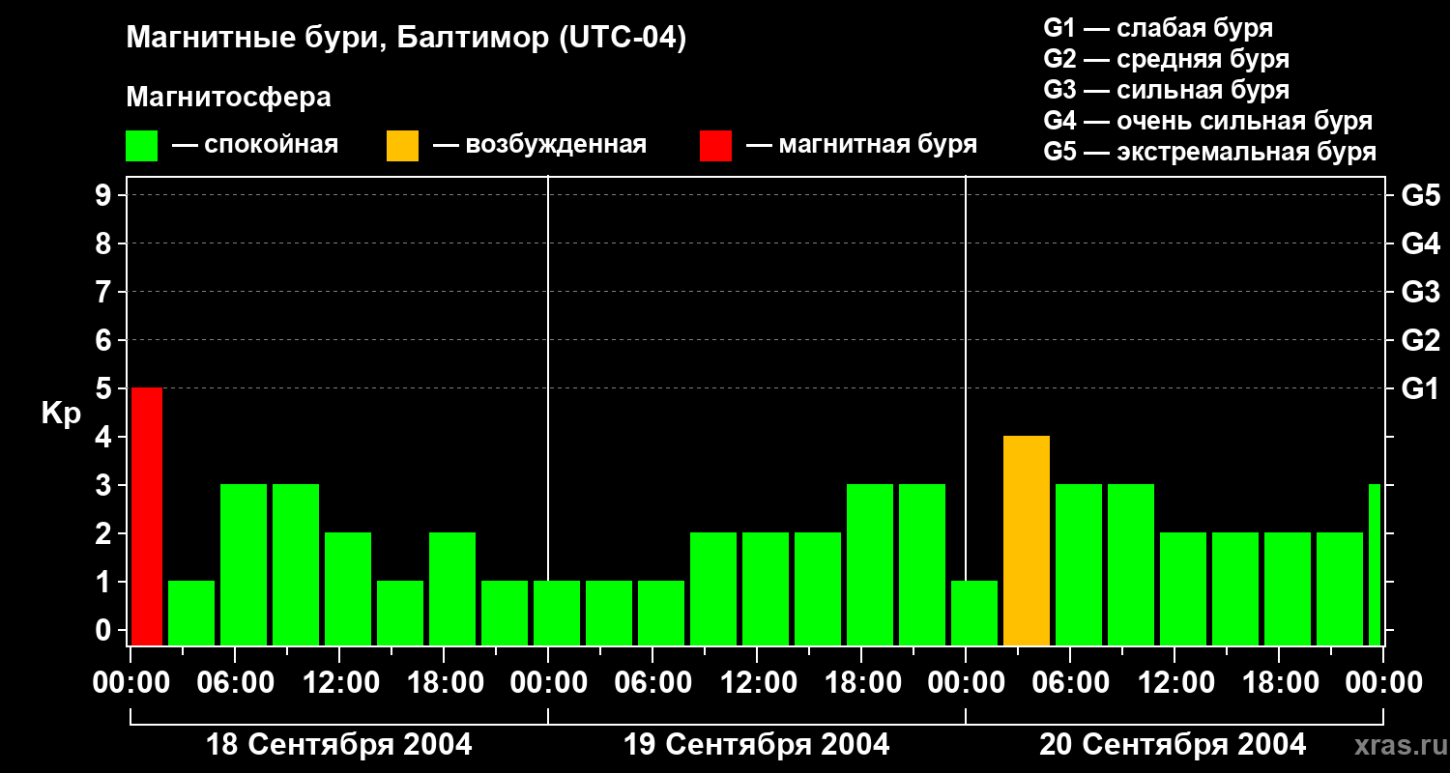
Task: Click the 06:00–09:00 bar on 18 September
Action: tap(244, 565)
